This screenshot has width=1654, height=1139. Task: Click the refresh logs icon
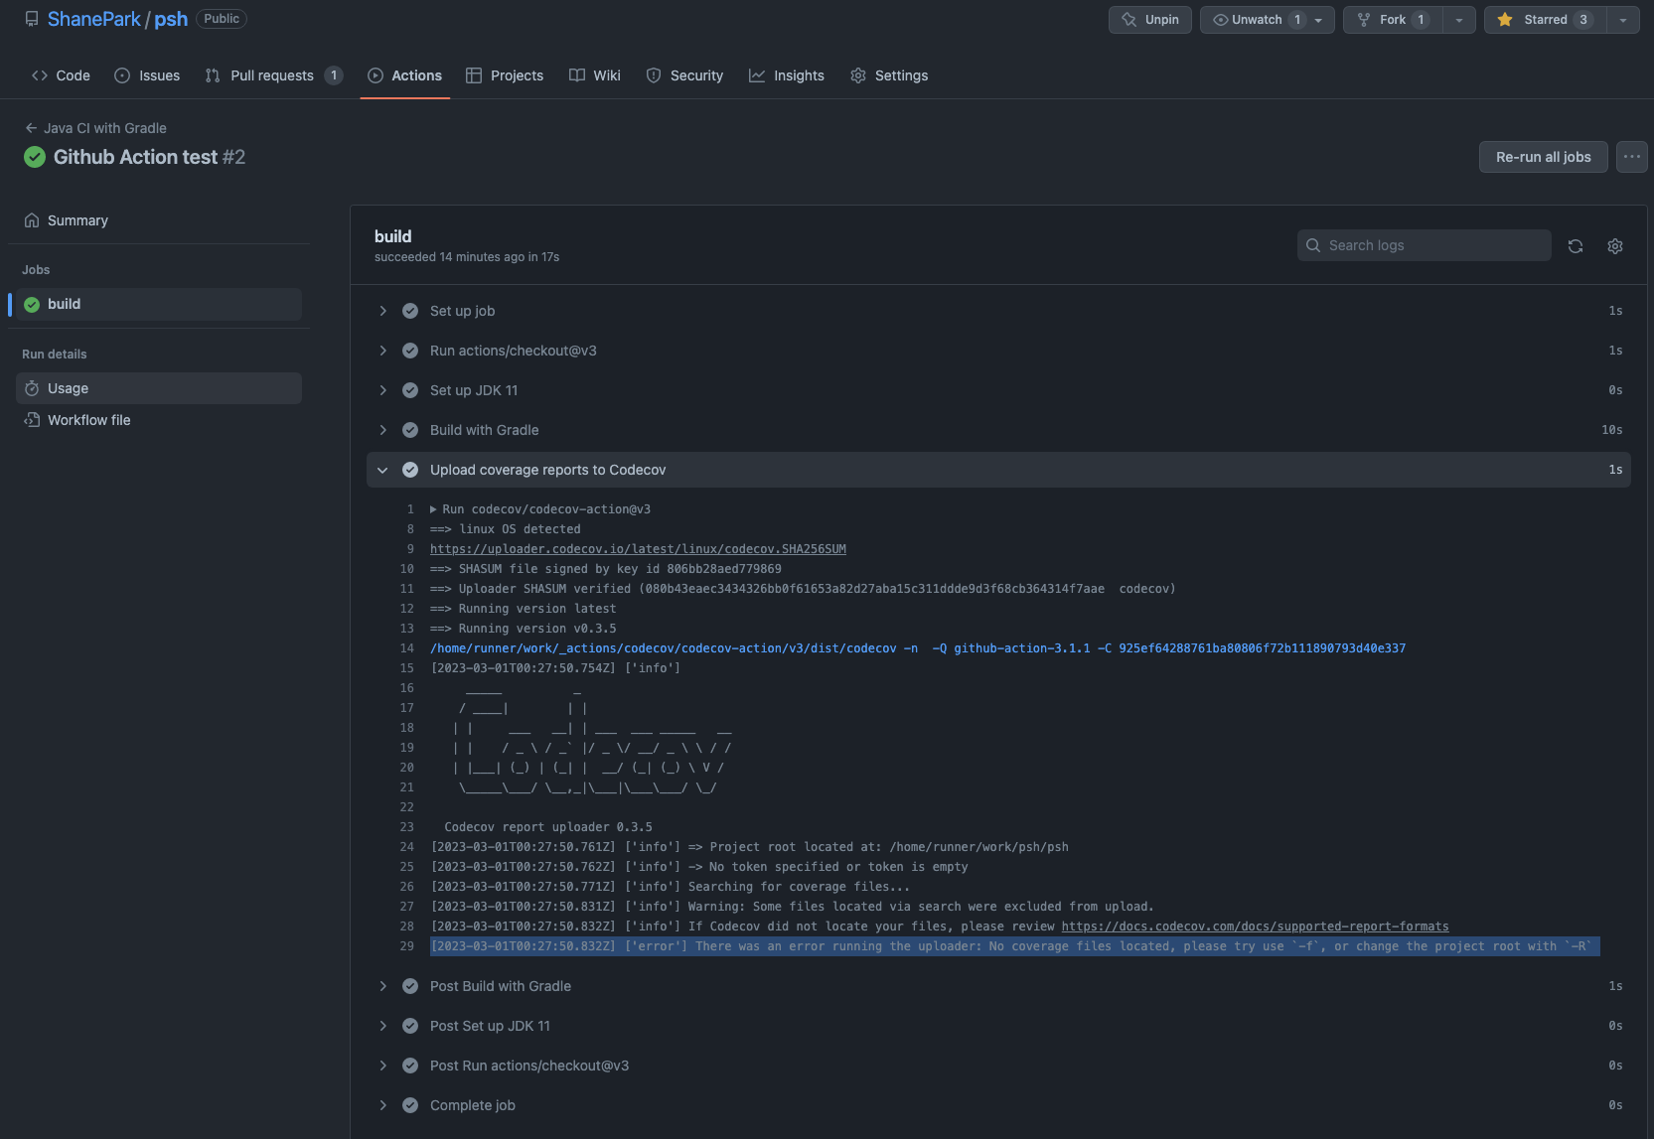(x=1576, y=246)
